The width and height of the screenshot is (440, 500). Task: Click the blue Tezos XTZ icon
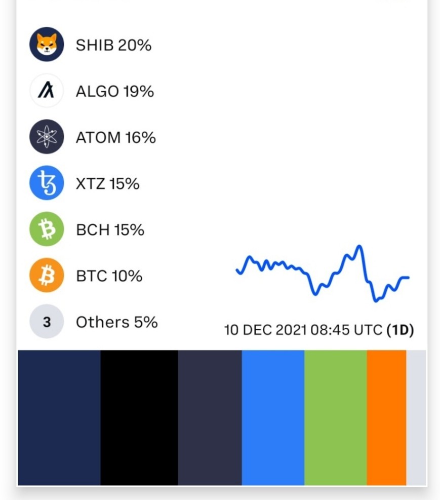47,183
